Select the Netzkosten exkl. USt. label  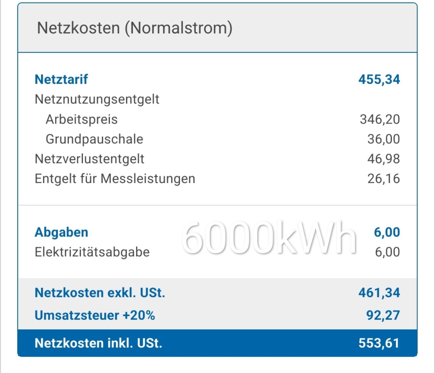[x=100, y=293]
